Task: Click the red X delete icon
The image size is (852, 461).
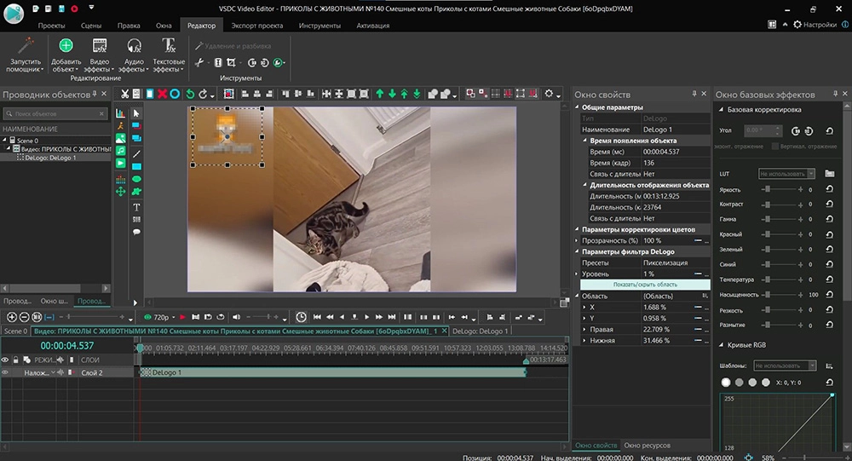Action: tap(162, 94)
